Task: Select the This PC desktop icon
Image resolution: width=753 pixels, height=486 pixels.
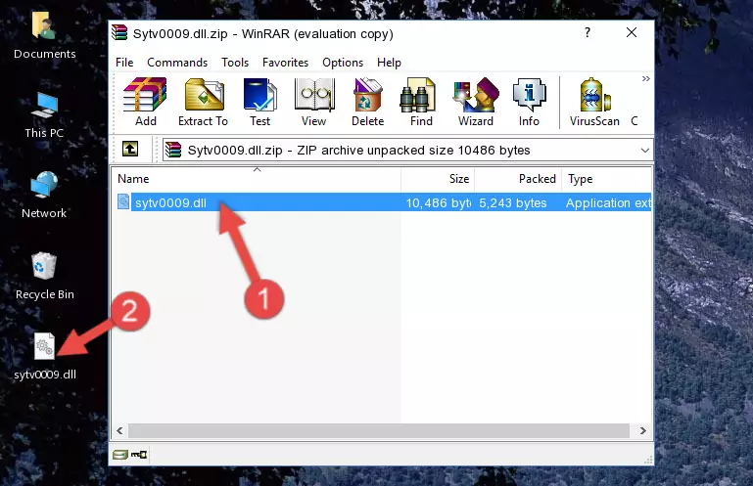Action: click(x=44, y=116)
